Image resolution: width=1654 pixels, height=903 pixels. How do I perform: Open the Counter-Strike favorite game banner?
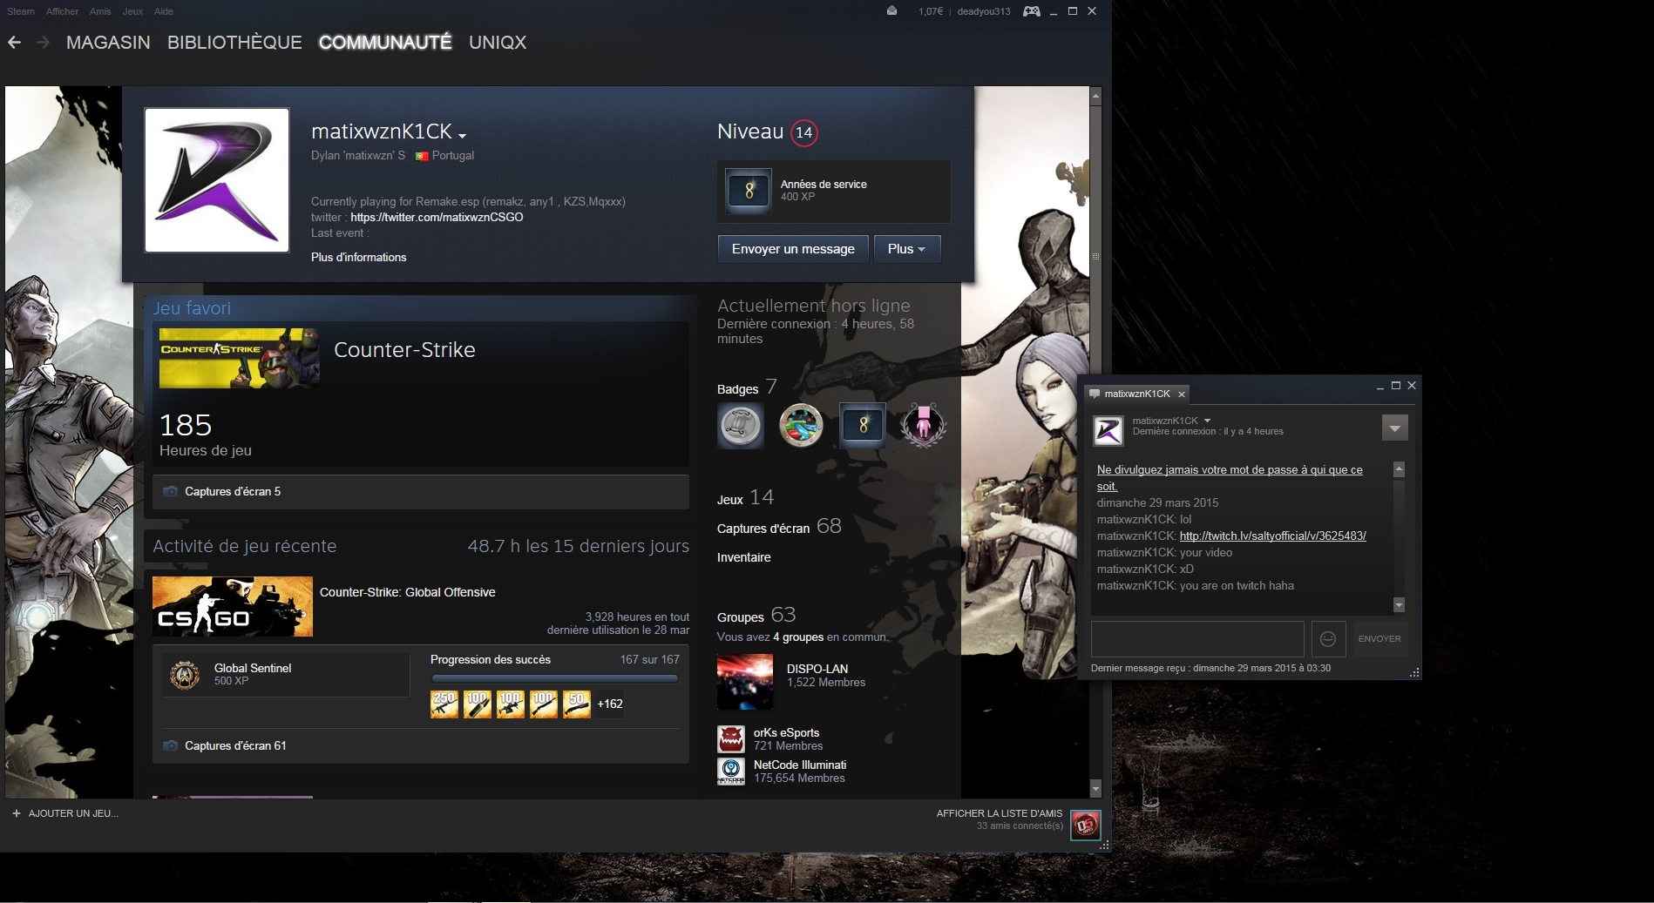tap(239, 358)
